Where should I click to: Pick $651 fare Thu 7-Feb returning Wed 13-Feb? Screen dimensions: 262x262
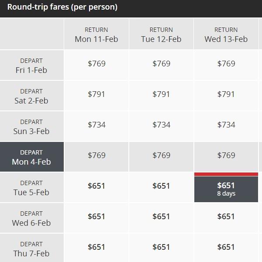pos(226,248)
